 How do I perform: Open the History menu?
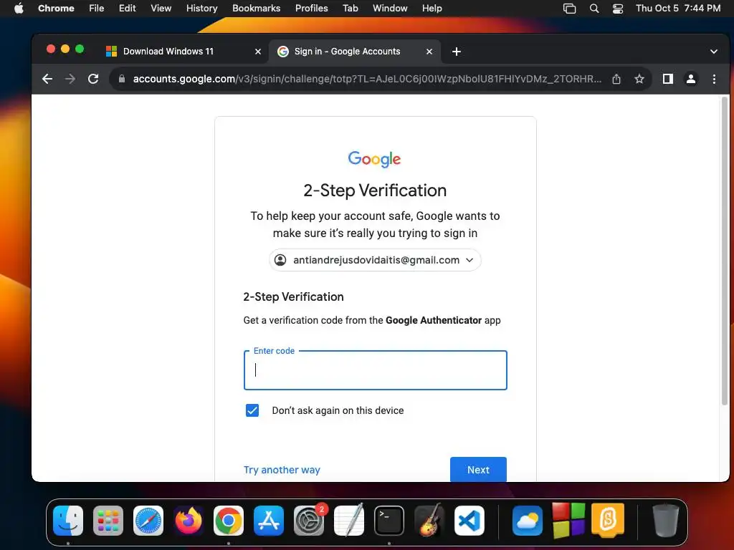tap(201, 8)
